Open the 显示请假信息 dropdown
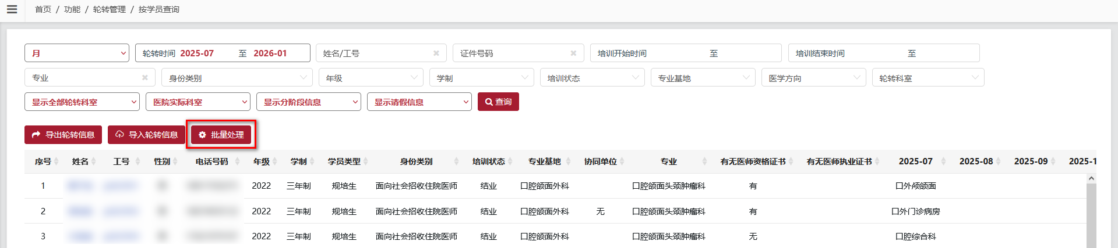The height and width of the screenshot is (248, 1118). click(x=419, y=102)
